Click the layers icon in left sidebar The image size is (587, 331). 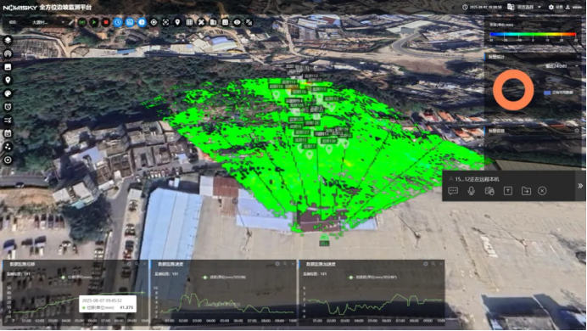coord(8,41)
